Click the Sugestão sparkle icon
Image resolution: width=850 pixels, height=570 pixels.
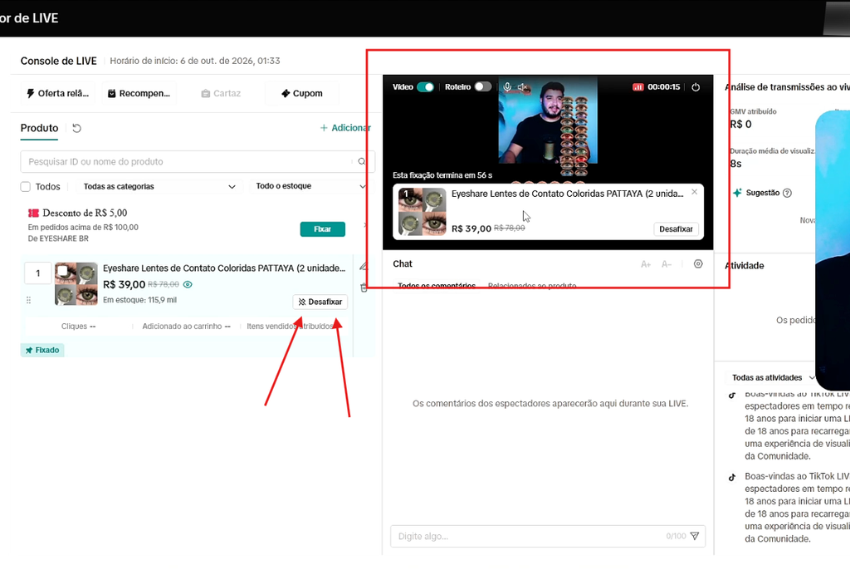[x=737, y=193]
